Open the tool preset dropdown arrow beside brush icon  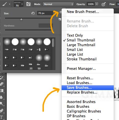(10, 4)
